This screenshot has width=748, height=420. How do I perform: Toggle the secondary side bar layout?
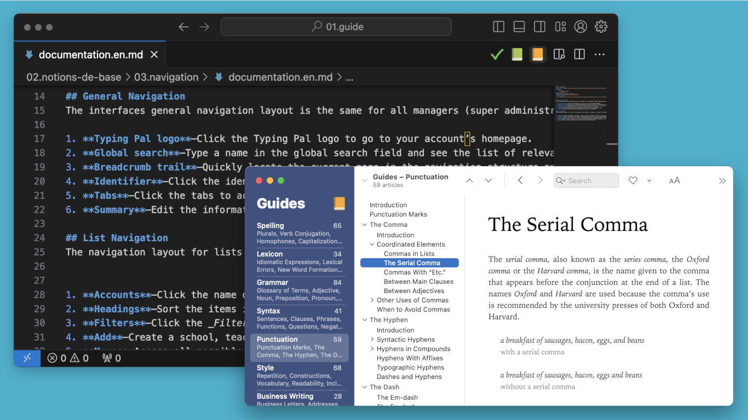click(539, 27)
